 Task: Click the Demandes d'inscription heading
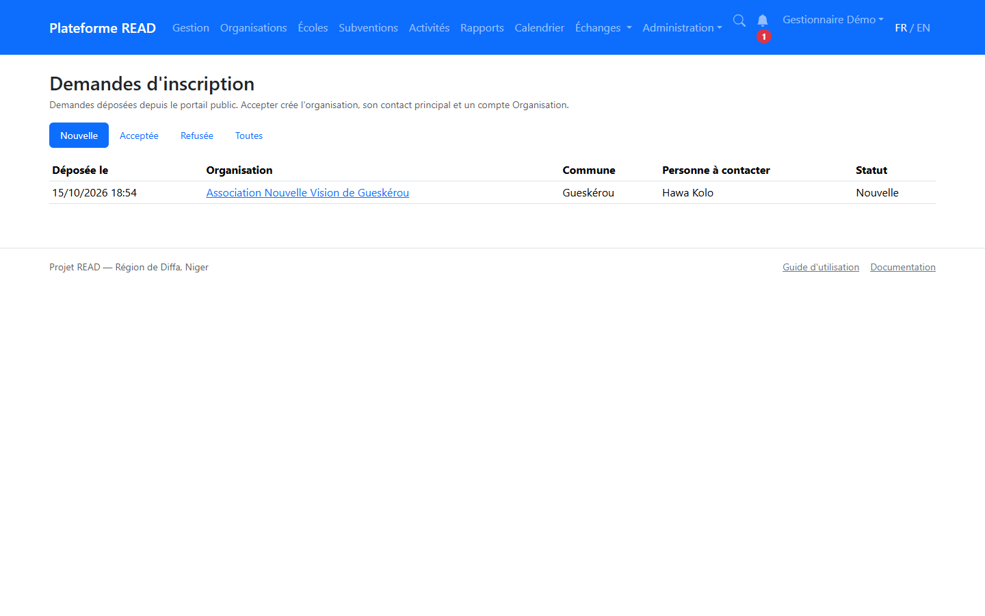[152, 84]
